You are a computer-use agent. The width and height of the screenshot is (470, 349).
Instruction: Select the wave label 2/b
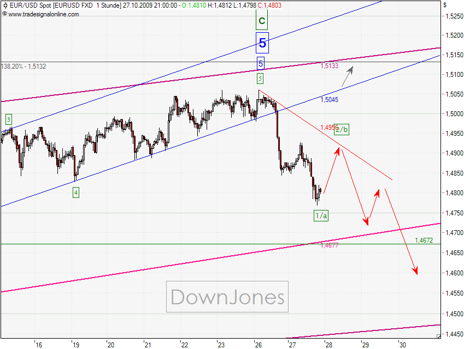click(x=342, y=129)
